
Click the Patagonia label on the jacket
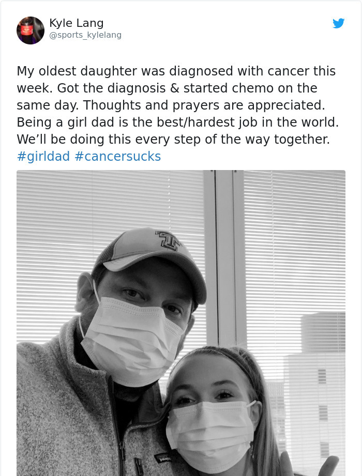(x=162, y=458)
